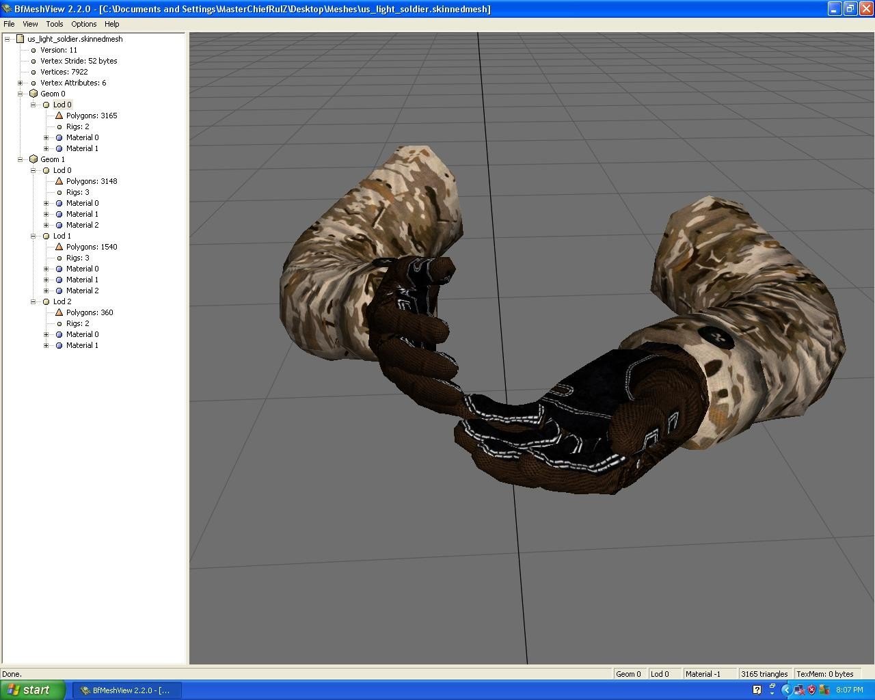Click the Geom 1 cube icon

(x=33, y=159)
